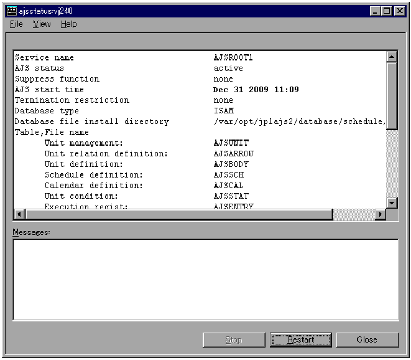Click the horizontal scrollbar's left arrow
The image size is (411, 360).
[x=19, y=214]
